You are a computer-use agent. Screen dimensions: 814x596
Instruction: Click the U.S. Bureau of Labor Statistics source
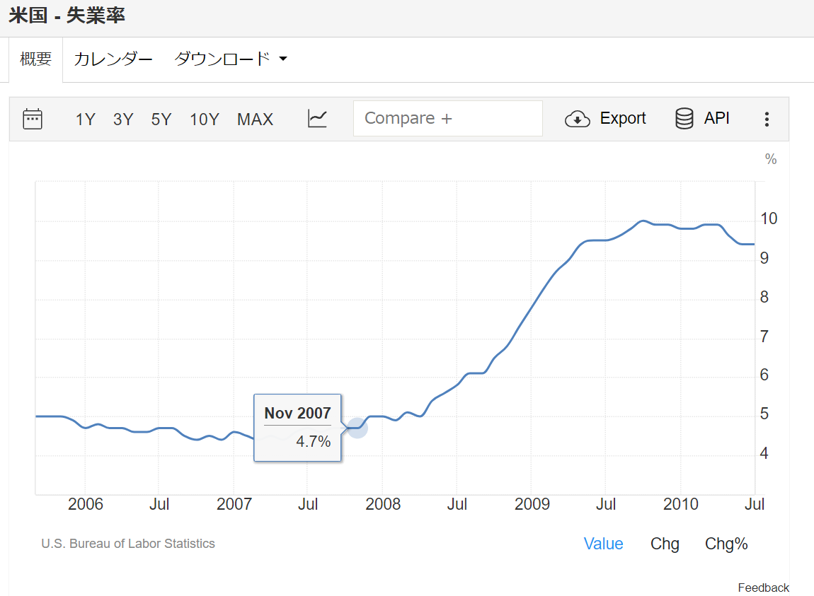(128, 544)
